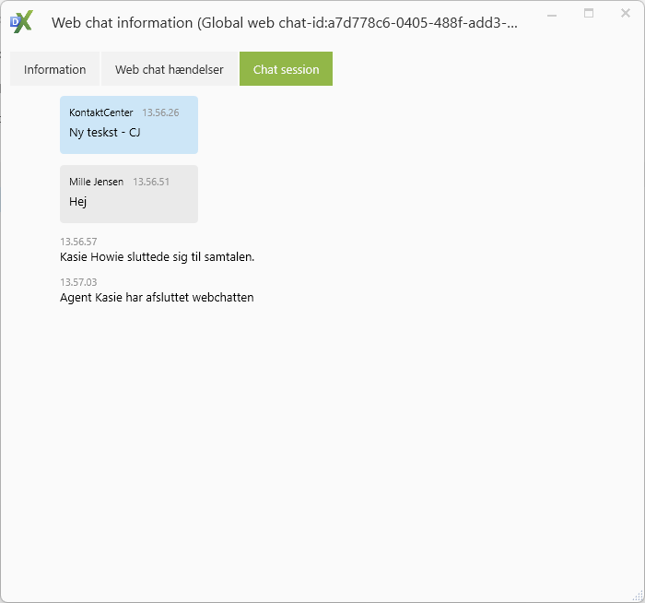Click 'Agent Kasie har afsluttet webchatten' line

click(157, 298)
